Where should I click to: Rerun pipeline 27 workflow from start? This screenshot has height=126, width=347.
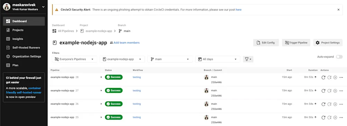click(323, 91)
